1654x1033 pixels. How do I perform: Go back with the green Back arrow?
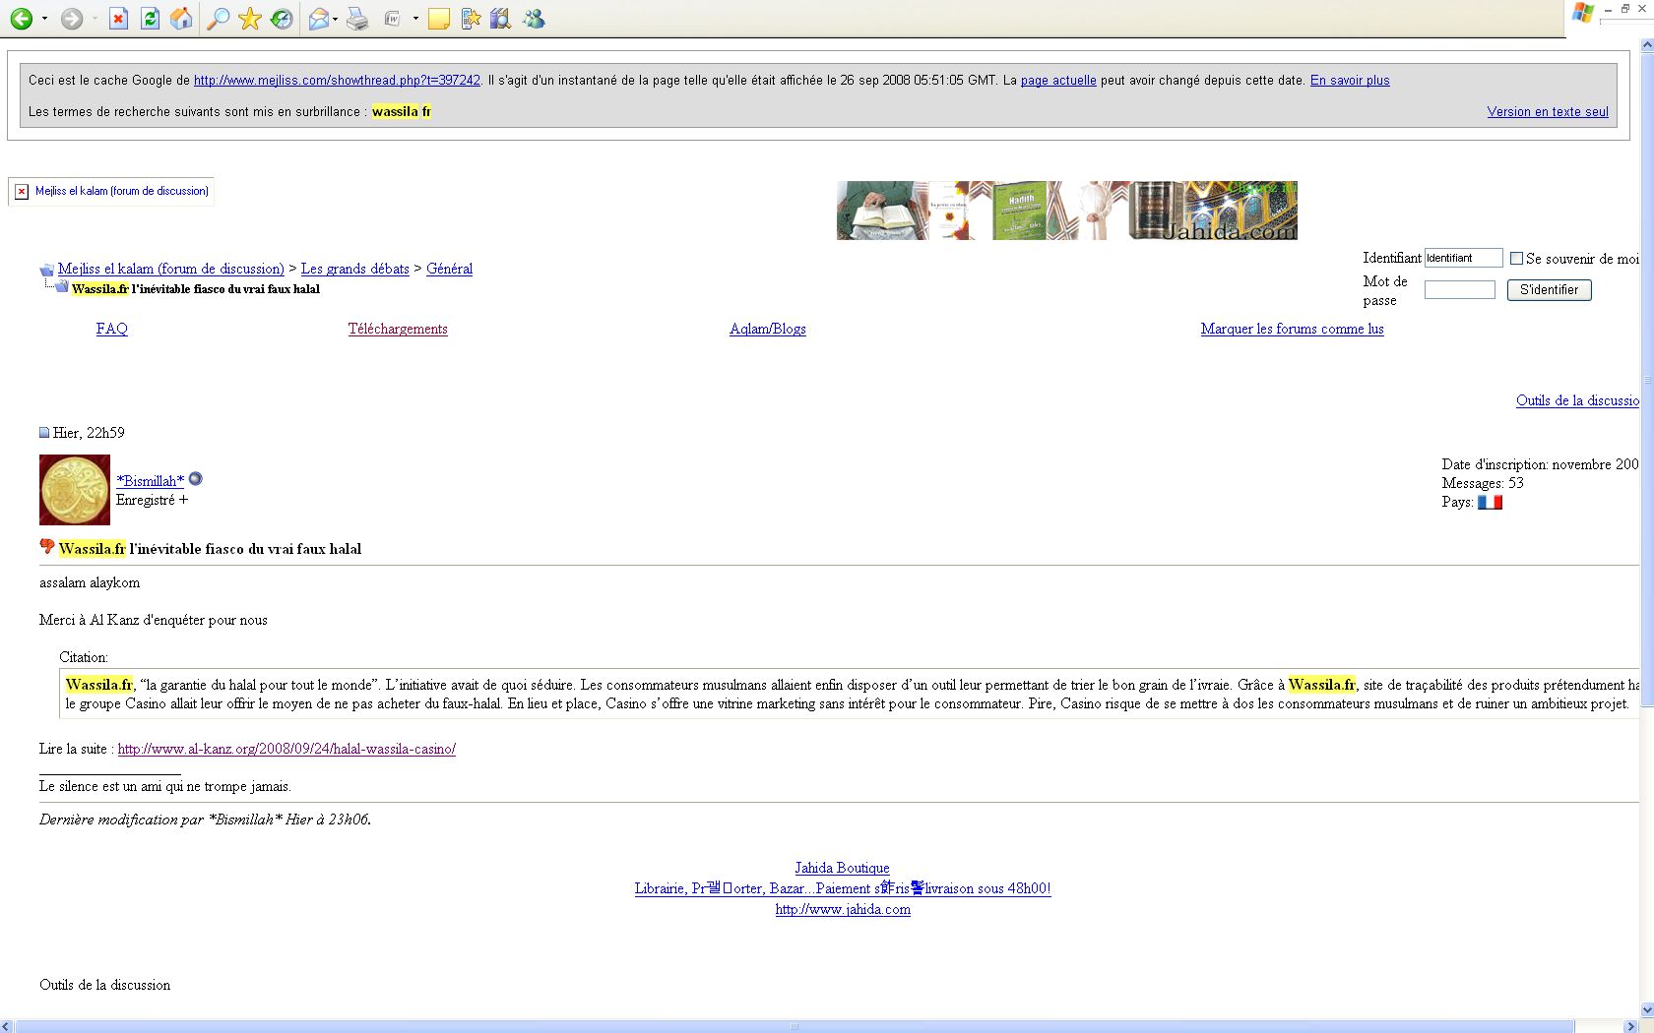click(x=21, y=19)
